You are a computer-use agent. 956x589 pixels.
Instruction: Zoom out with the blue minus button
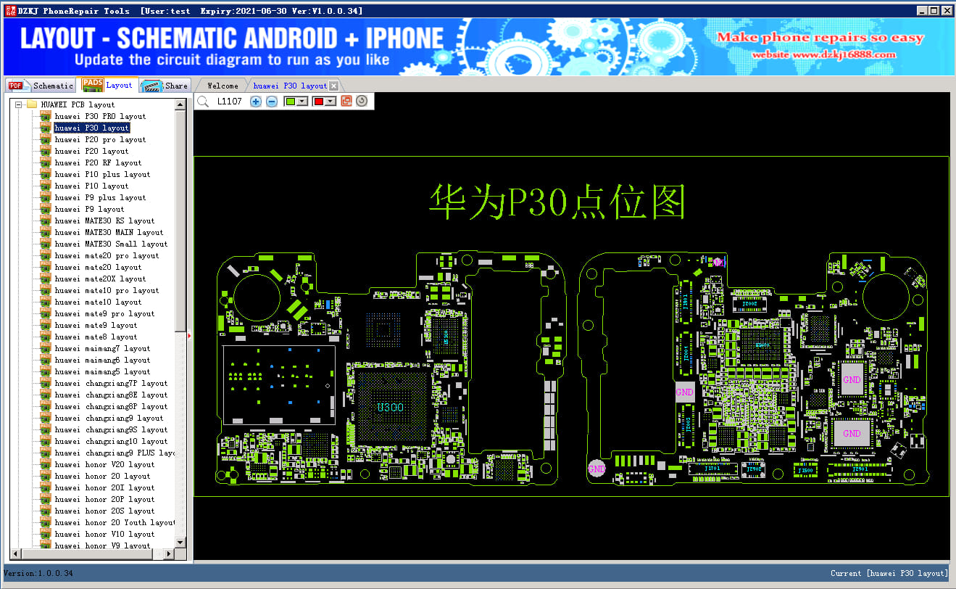pyautogui.click(x=272, y=102)
